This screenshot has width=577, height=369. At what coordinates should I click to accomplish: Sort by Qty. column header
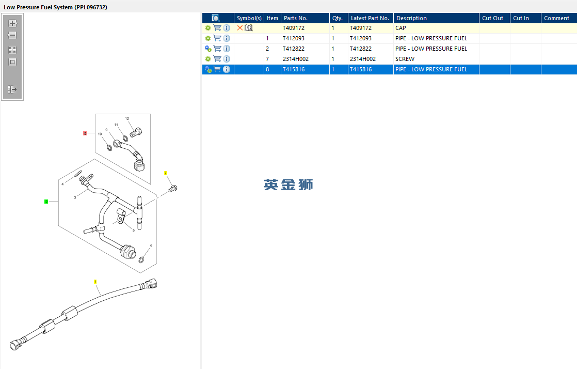(339, 18)
